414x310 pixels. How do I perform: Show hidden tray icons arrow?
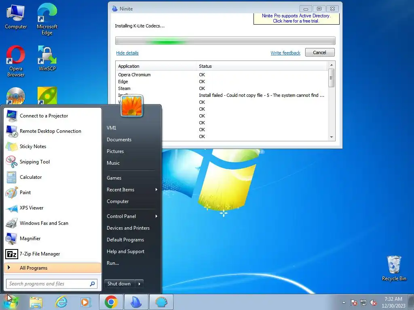pyautogui.click(x=344, y=302)
